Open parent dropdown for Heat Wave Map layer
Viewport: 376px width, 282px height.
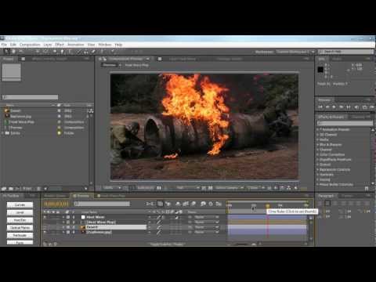pyautogui.click(x=206, y=222)
